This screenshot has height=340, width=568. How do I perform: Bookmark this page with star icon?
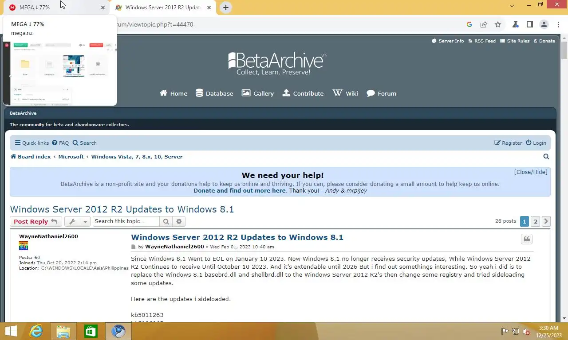click(x=498, y=24)
